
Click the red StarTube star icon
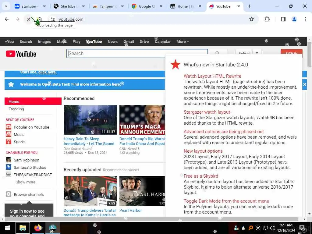pos(175,65)
